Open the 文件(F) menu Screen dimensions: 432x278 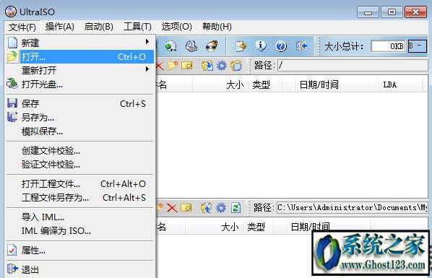click(x=22, y=27)
